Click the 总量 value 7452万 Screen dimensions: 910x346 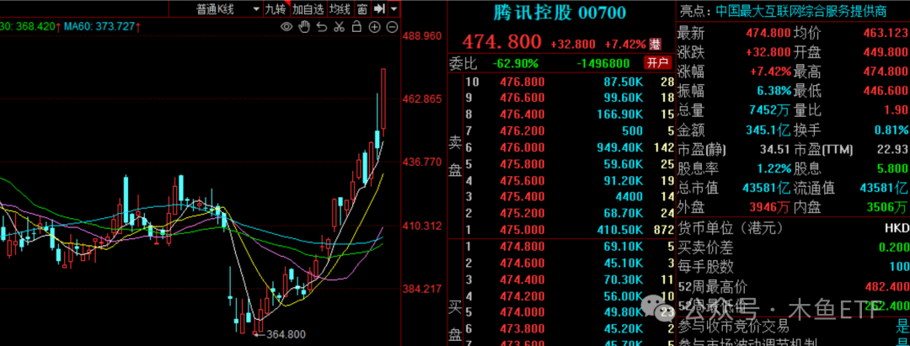pos(769,110)
